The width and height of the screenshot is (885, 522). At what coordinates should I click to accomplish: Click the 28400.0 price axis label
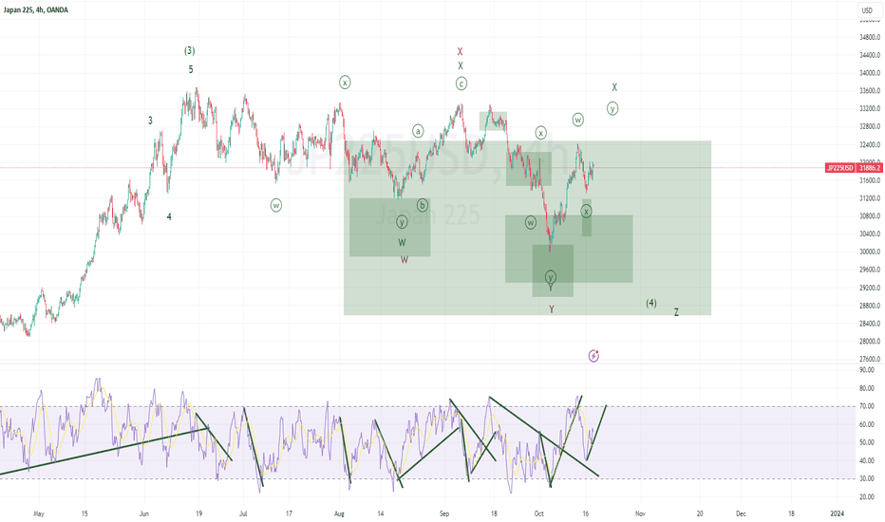(870, 324)
